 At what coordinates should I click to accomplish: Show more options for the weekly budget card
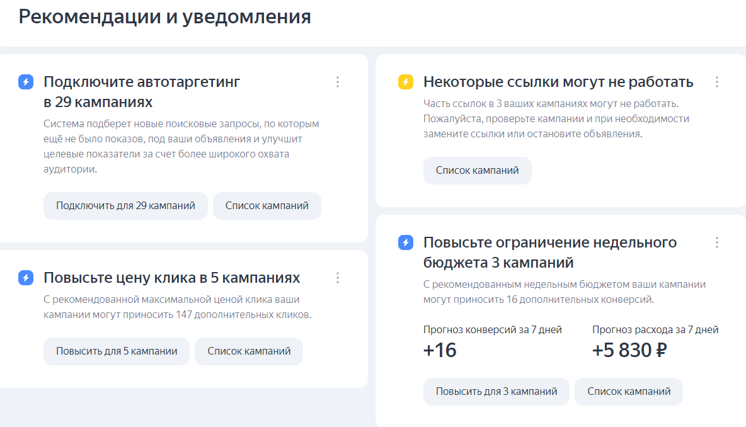tap(716, 242)
